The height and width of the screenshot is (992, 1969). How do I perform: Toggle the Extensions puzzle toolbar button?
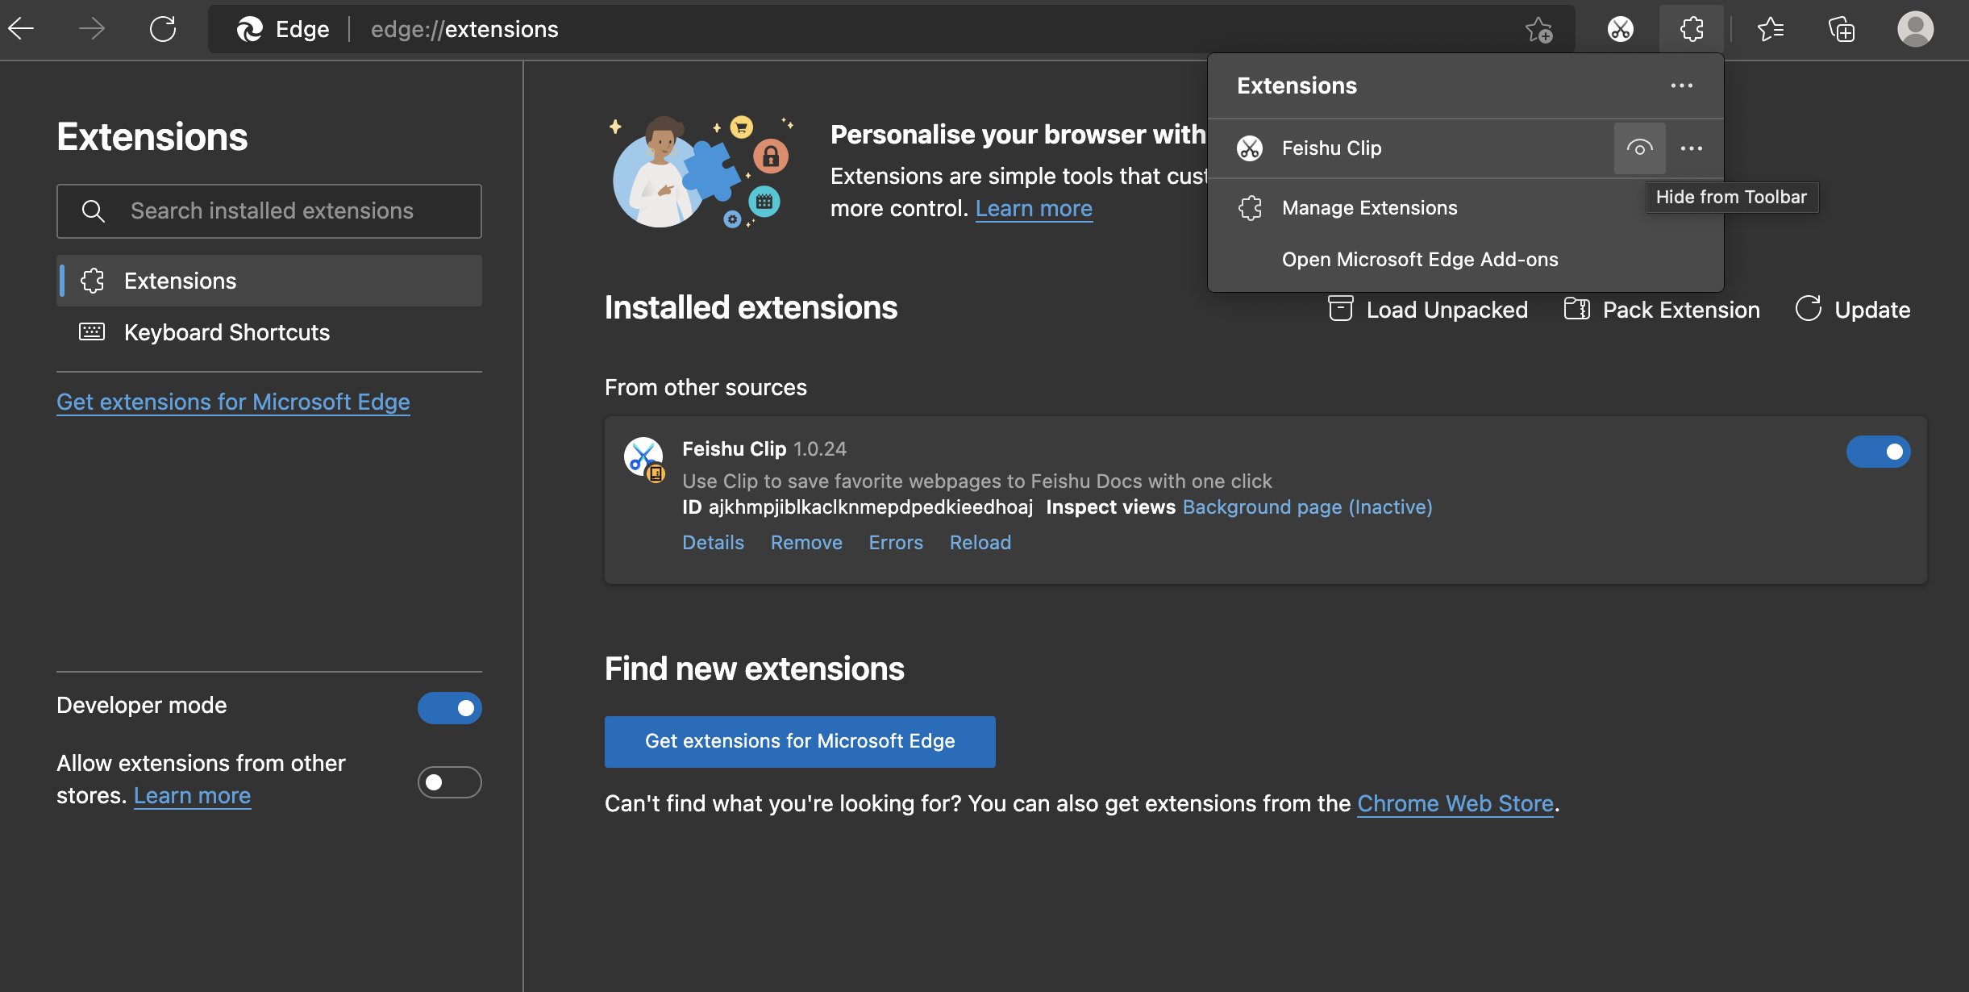(1692, 30)
